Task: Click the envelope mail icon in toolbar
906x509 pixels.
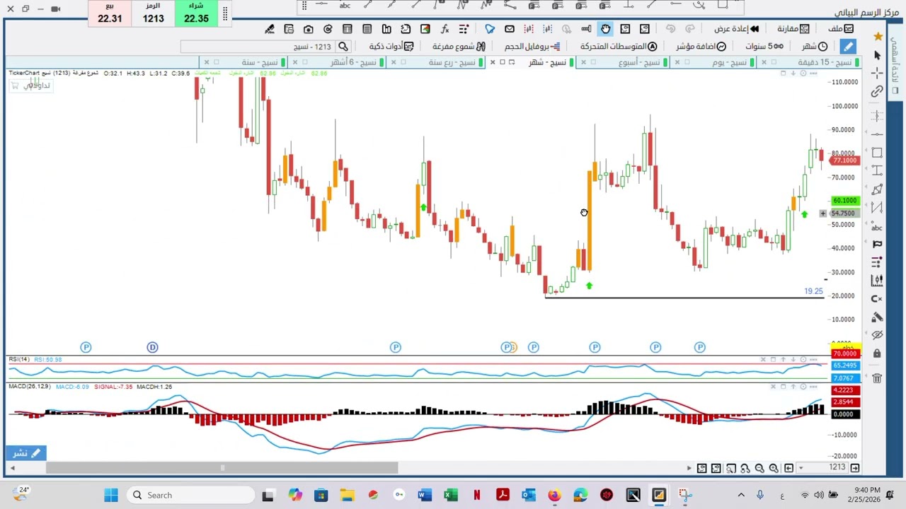Action: 510,29
